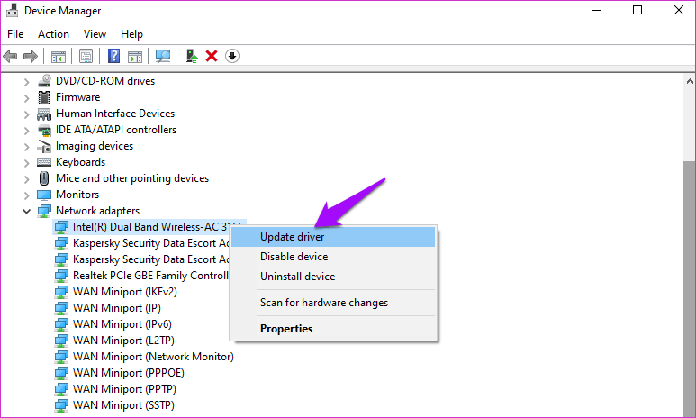The width and height of the screenshot is (696, 418).
Task: Select WAN Miniport (IP)
Action: click(117, 308)
